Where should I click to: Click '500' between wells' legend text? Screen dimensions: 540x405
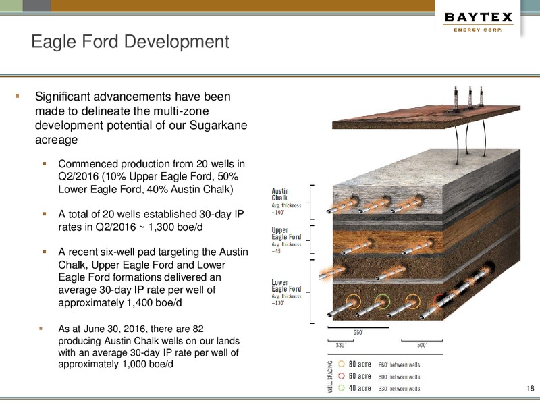(x=399, y=377)
